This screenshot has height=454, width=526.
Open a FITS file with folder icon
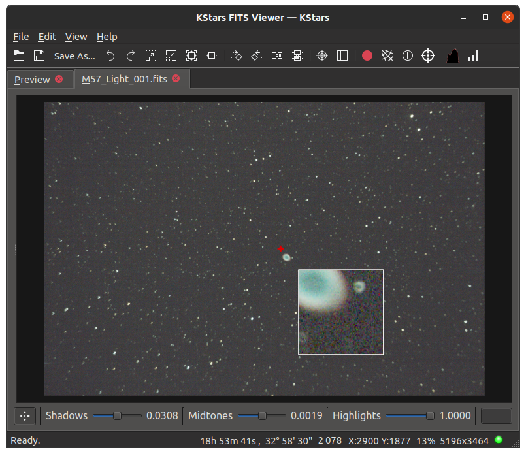19,56
